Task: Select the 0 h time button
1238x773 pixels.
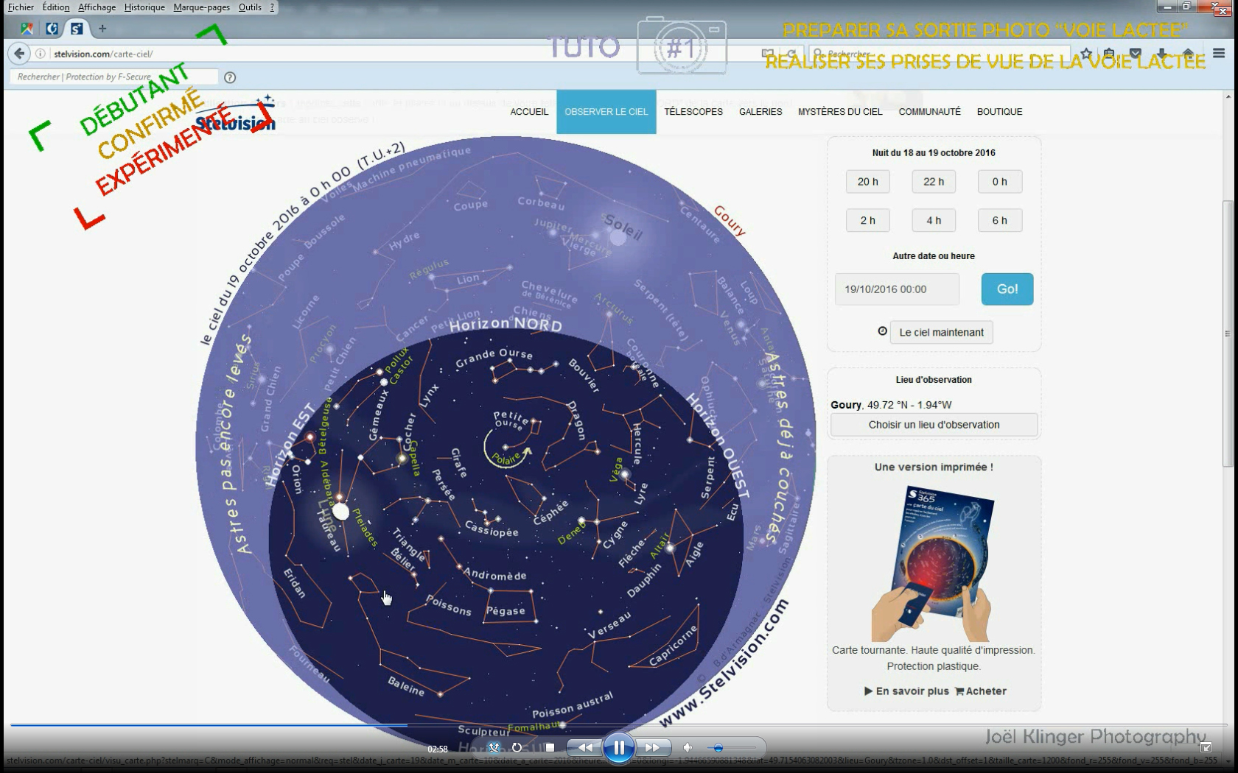Action: (x=1000, y=182)
